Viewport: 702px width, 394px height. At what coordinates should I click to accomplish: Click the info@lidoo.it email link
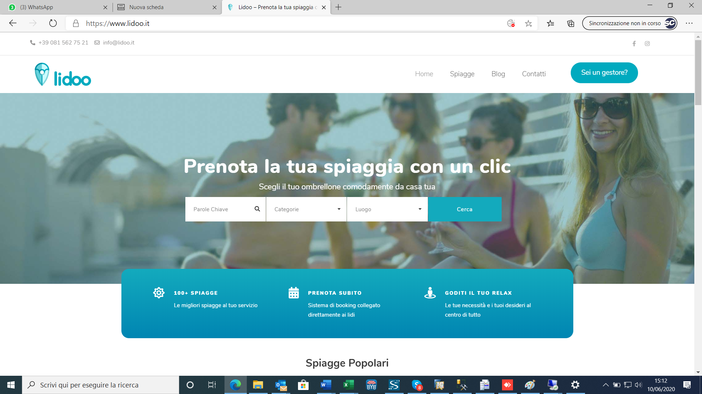[118, 43]
